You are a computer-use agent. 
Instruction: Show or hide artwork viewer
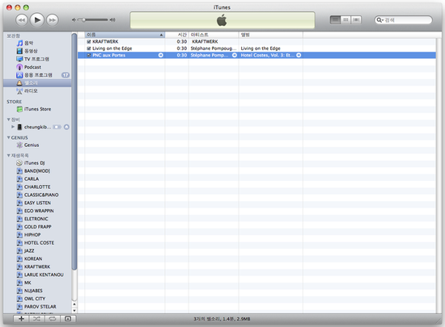point(68,319)
